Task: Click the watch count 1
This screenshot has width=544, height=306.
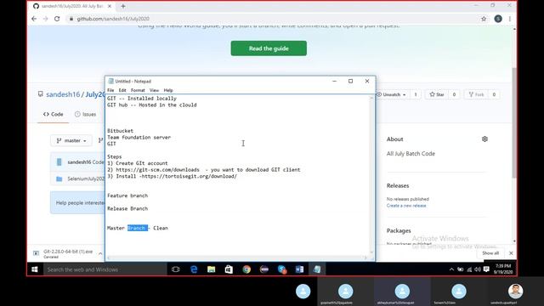Action: 416,94
